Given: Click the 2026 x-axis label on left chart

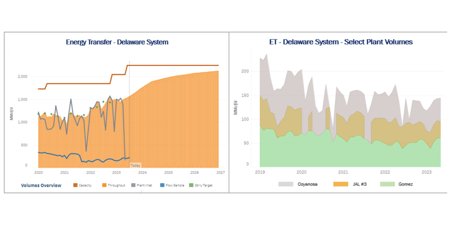Looking at the screenshot, I should pos(195,173).
